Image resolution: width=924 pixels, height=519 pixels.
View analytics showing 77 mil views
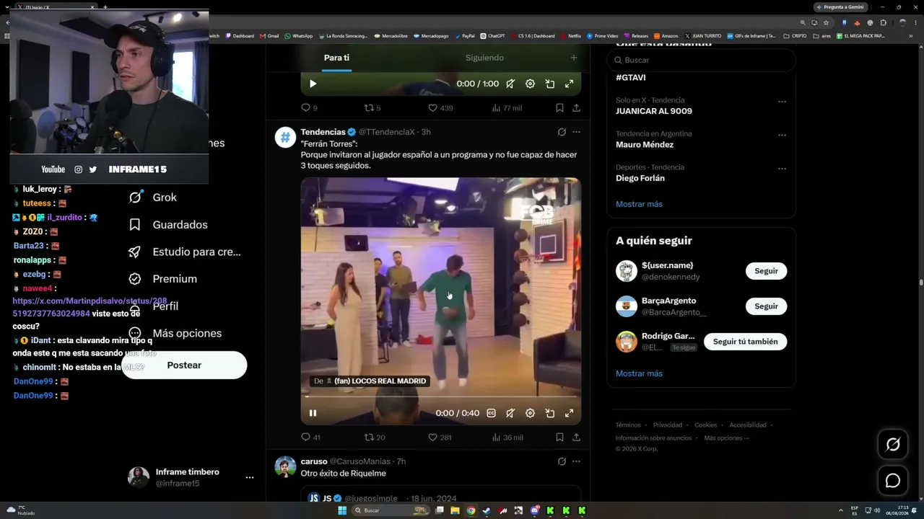coord(507,108)
